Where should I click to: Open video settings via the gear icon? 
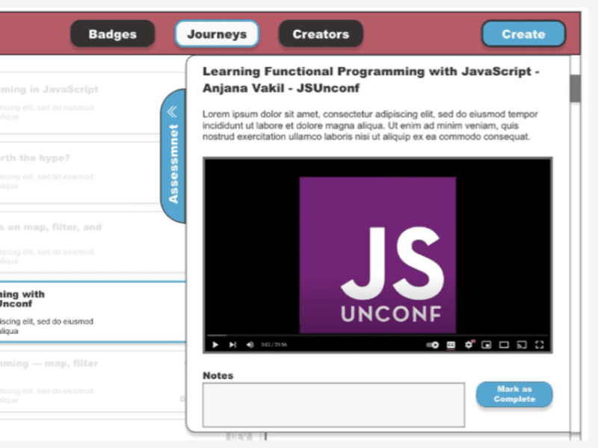(x=469, y=345)
